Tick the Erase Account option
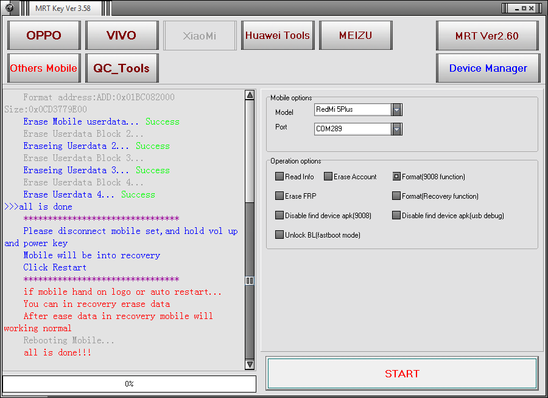 click(328, 177)
